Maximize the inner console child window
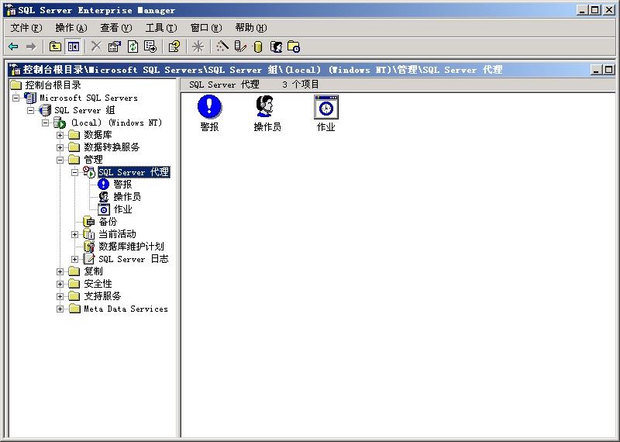Screen dimensions: 620x442 tap(608, 70)
